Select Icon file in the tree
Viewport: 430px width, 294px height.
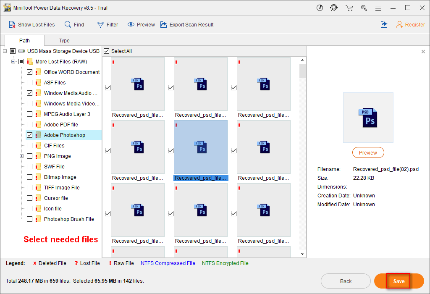52,209
